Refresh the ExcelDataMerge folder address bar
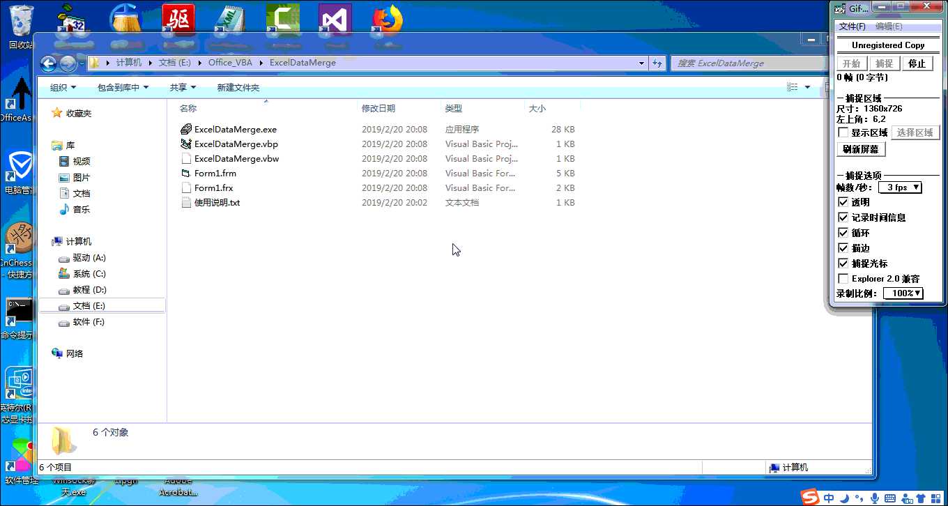The height and width of the screenshot is (506, 948). tap(657, 63)
